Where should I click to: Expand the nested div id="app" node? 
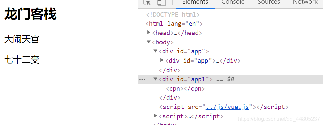pos(162,60)
